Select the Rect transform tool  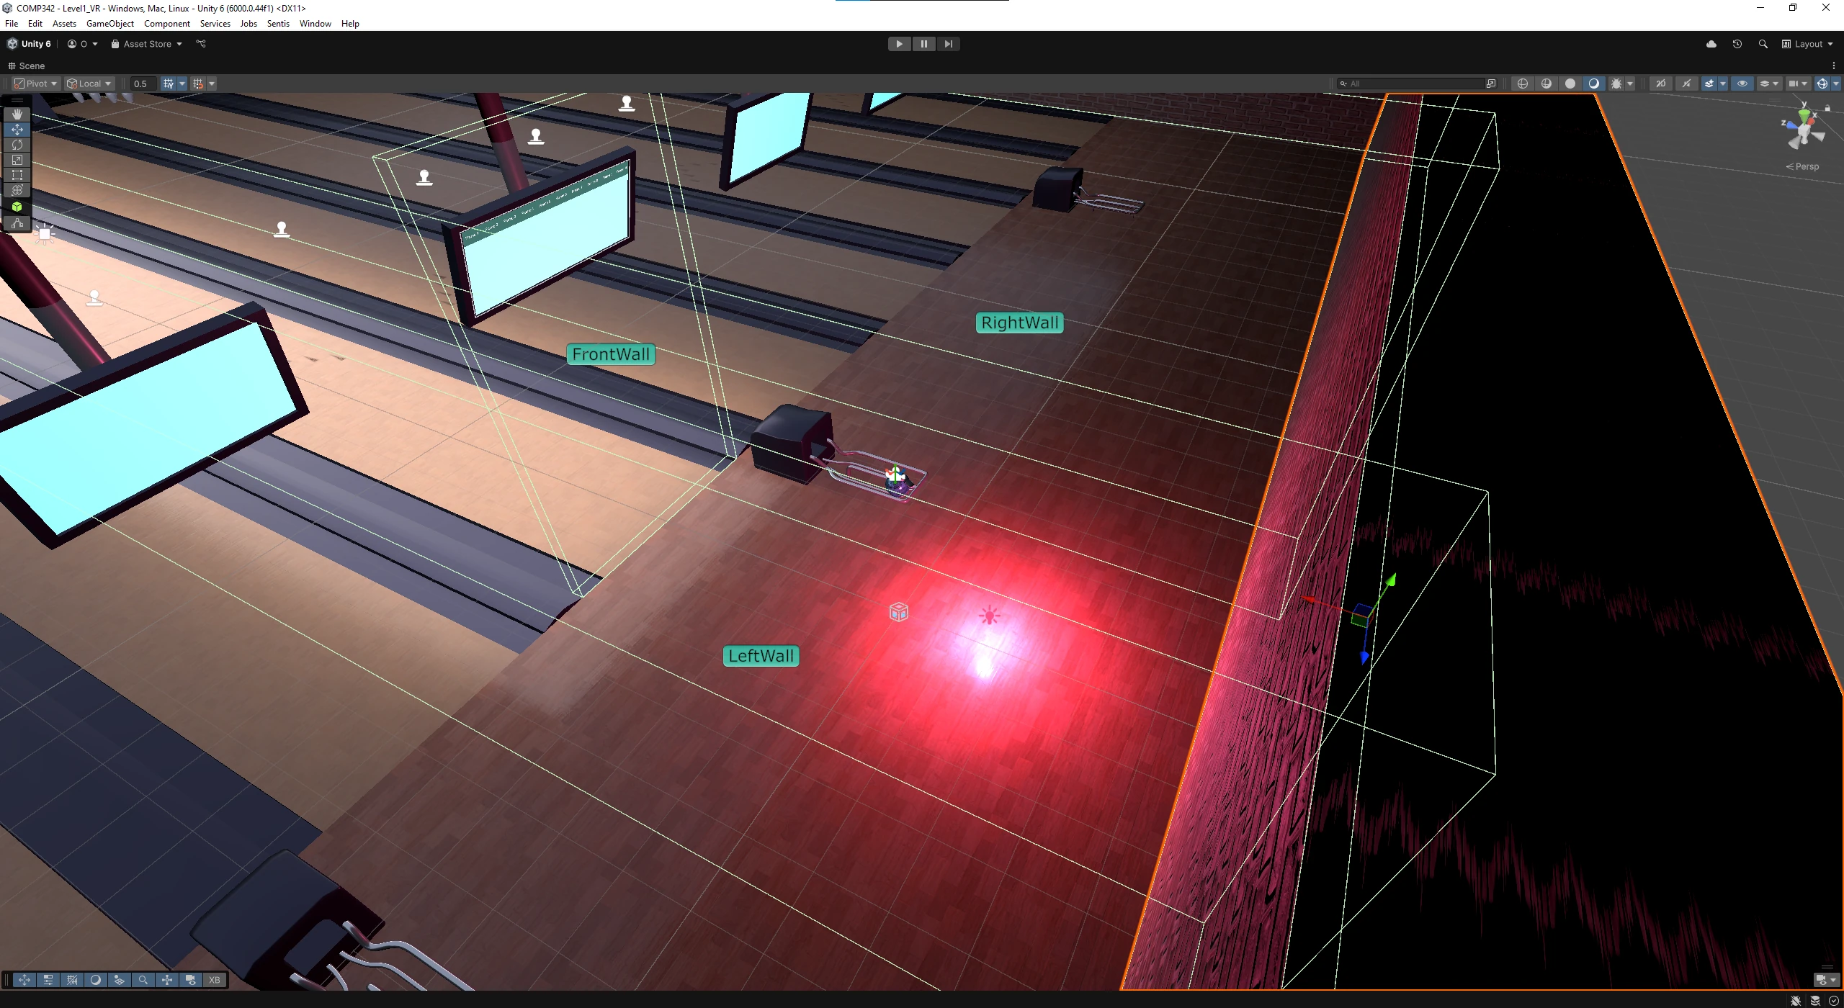[x=17, y=175]
